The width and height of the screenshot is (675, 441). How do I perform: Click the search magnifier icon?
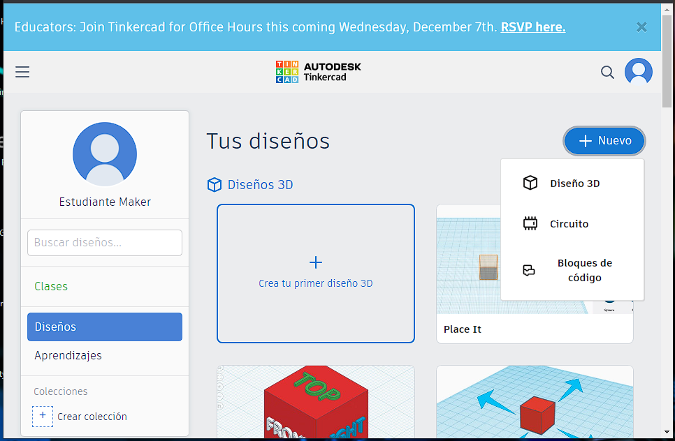[607, 72]
